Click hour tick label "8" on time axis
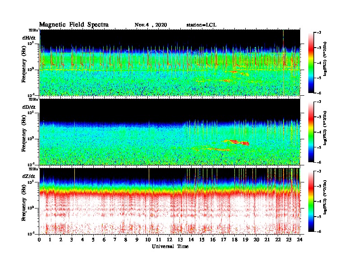 click(126, 240)
